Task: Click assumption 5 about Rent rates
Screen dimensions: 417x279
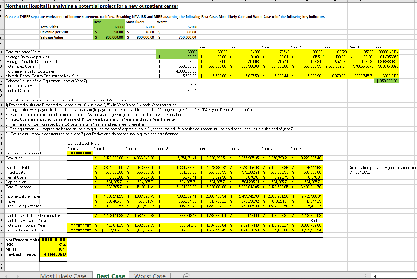Action: tap(75, 124)
